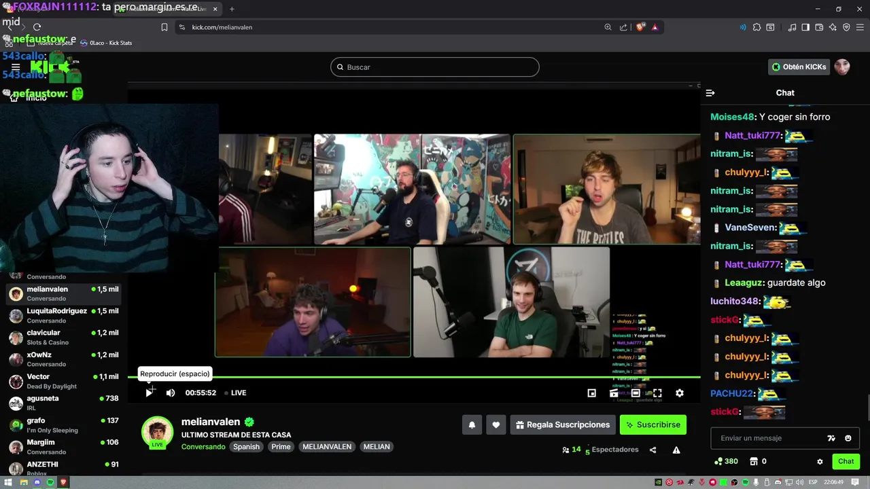The height and width of the screenshot is (489, 870).
Task: Open ANZETHI channel in sidebar
Action: [63, 468]
